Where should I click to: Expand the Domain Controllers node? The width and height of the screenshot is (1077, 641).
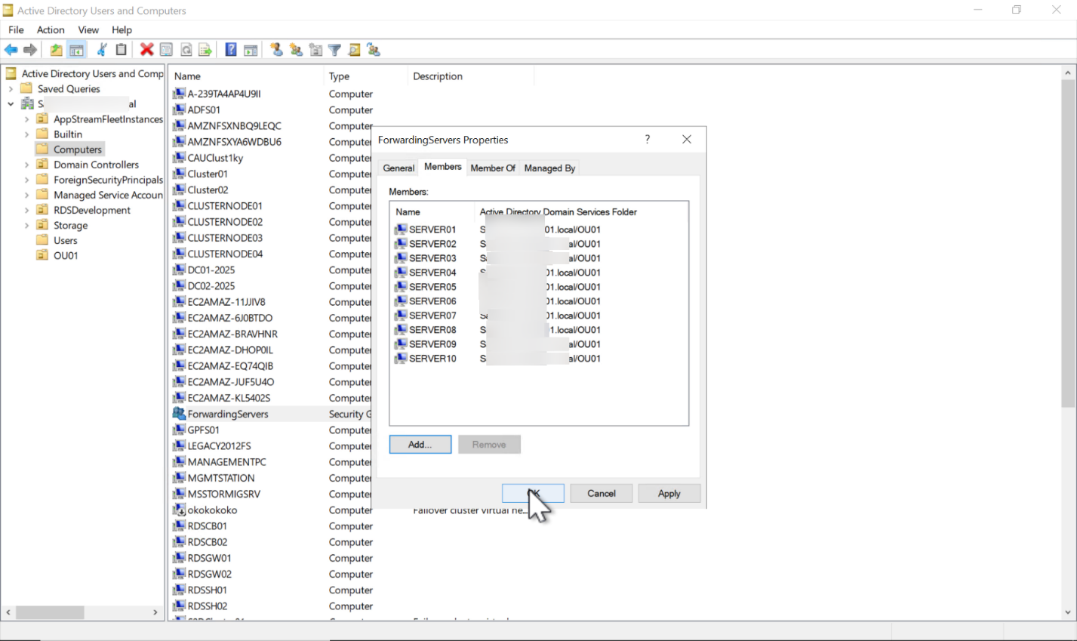click(26, 165)
